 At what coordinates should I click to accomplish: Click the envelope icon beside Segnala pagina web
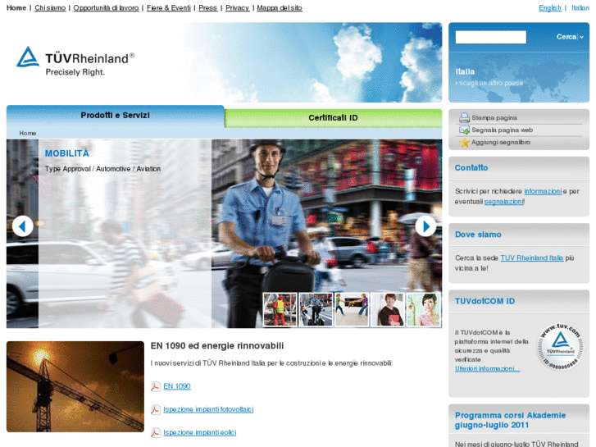(464, 130)
